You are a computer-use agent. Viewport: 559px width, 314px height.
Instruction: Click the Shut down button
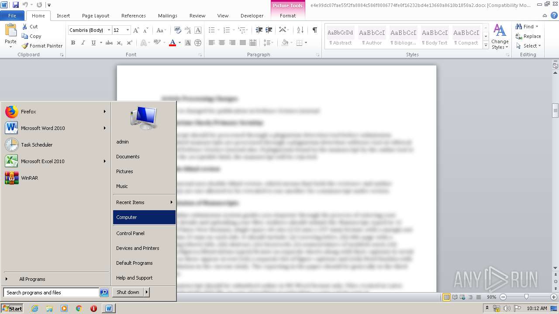tap(128, 292)
